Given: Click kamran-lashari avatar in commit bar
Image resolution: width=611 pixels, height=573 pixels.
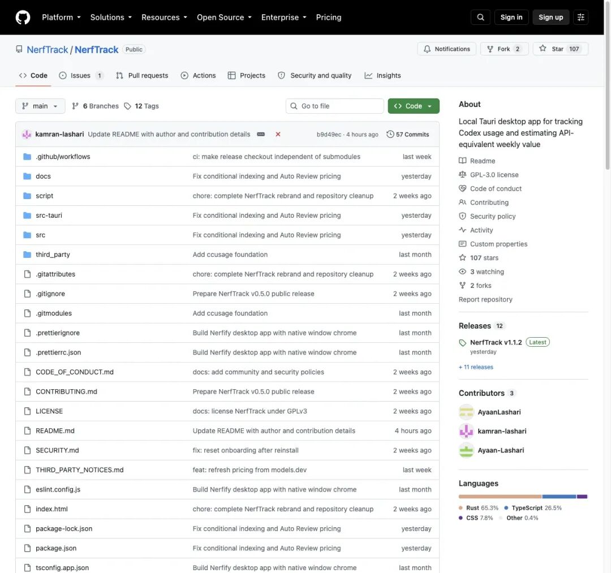Looking at the screenshot, I should pyautogui.click(x=27, y=135).
